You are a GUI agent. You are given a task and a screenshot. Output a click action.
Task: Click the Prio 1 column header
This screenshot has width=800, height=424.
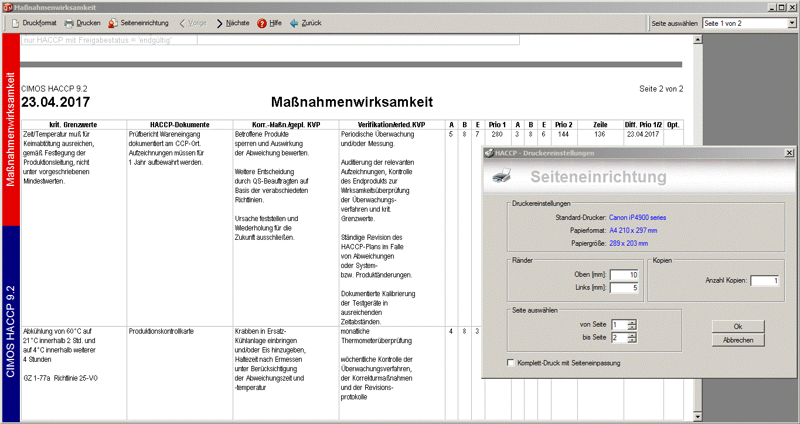click(x=497, y=125)
